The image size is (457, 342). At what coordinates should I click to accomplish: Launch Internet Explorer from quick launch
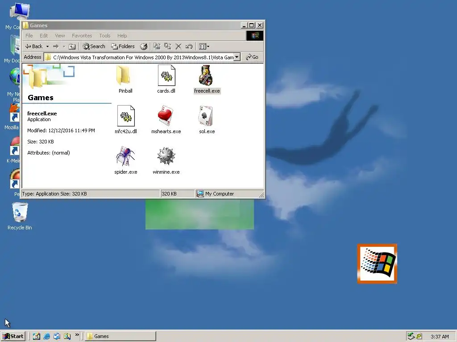tap(46, 336)
